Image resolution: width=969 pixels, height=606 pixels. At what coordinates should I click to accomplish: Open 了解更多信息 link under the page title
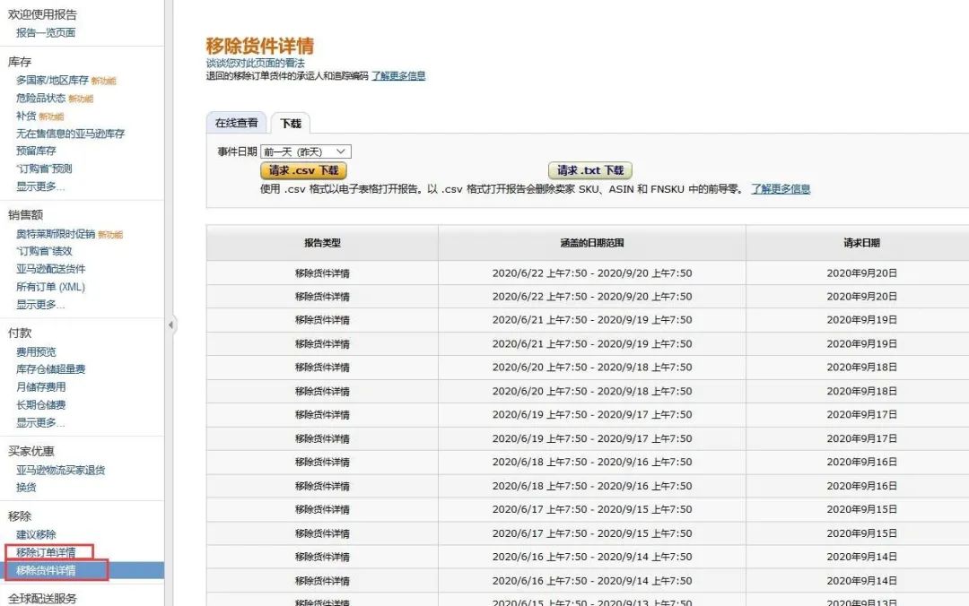pos(398,76)
